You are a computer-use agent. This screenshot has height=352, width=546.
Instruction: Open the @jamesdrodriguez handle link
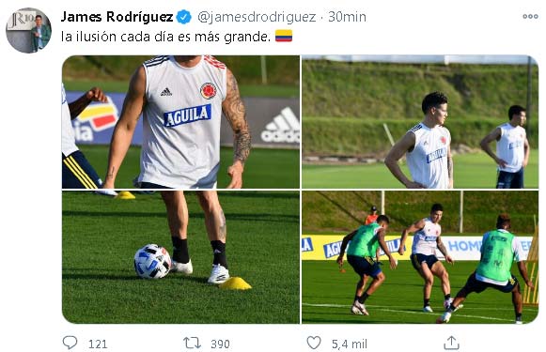click(x=257, y=17)
